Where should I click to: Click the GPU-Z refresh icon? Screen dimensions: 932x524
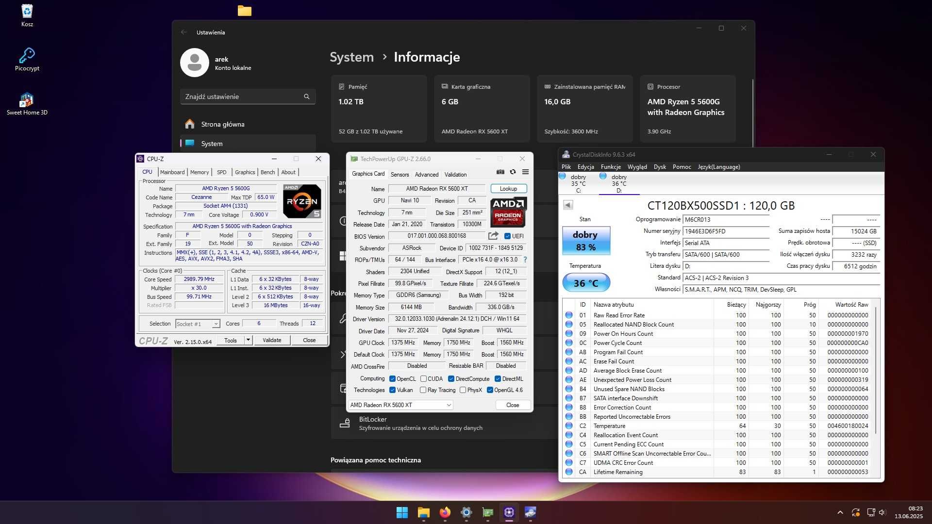(513, 172)
